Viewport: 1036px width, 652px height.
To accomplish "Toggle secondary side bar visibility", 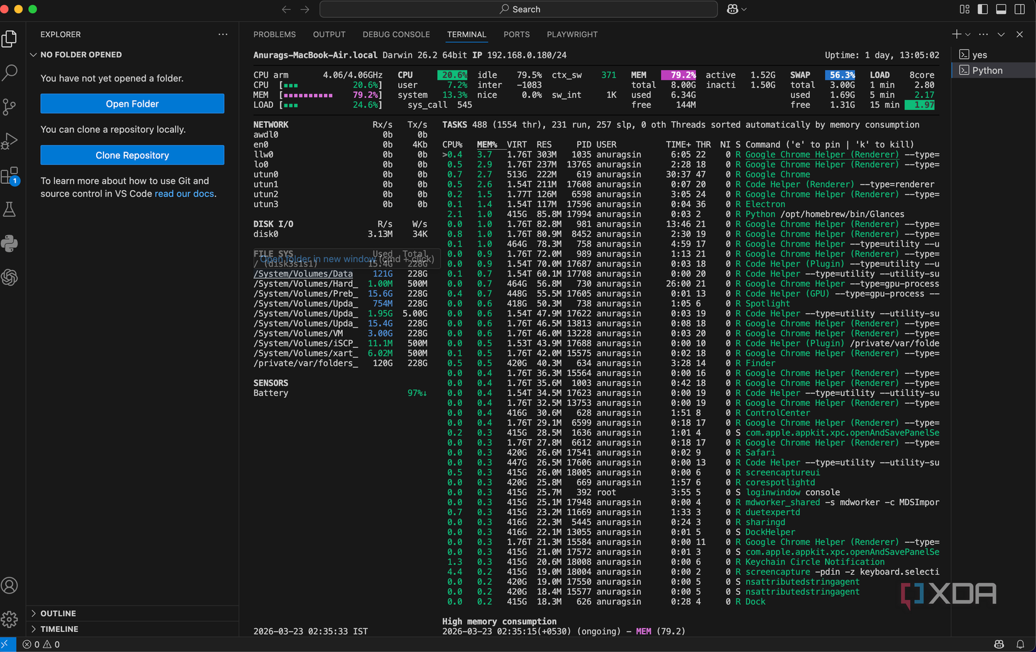I will [1020, 9].
